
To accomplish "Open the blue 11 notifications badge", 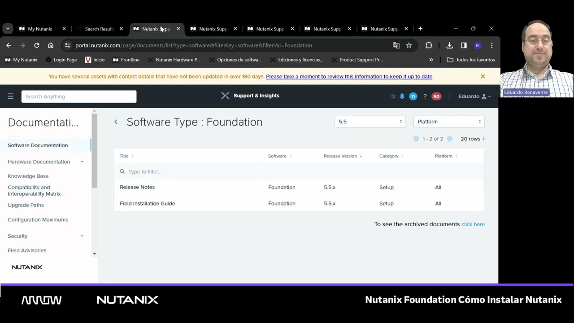I will click(413, 96).
